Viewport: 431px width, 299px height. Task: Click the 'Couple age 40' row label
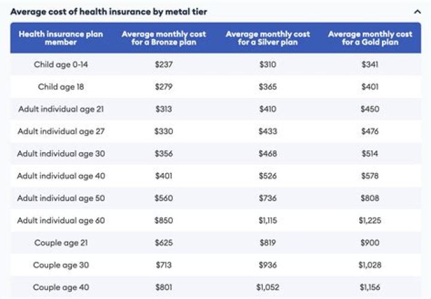(61, 288)
